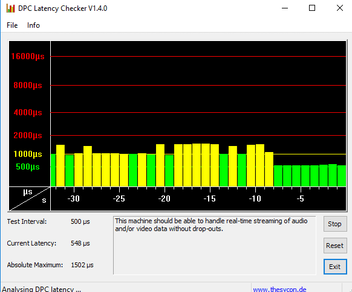
Task: Click the 500µs green axis label
Action: [x=28, y=167]
